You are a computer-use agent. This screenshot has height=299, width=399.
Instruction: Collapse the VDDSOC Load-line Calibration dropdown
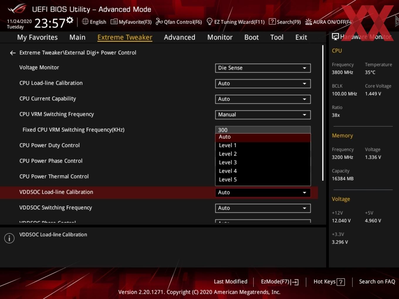tap(263, 193)
